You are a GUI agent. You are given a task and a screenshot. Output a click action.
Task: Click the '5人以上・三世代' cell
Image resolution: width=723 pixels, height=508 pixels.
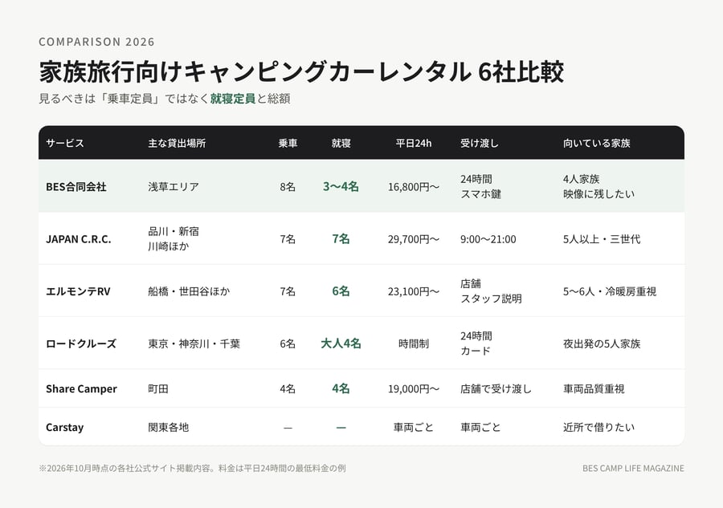[602, 239]
